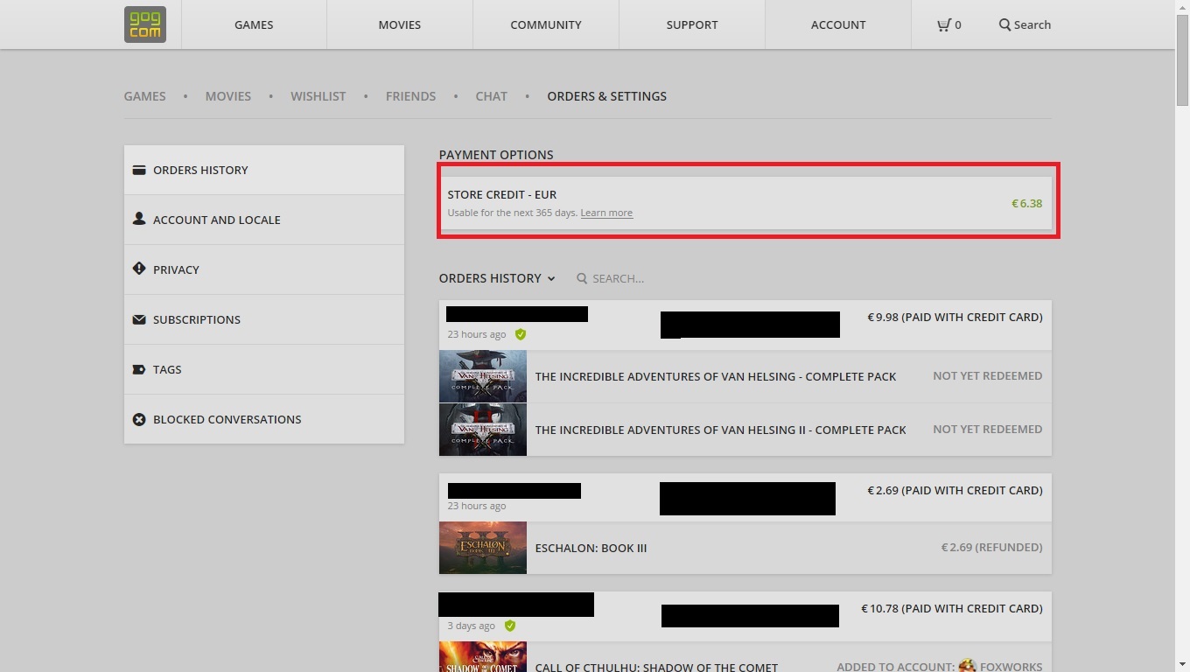The height and width of the screenshot is (672, 1190).
Task: Switch to the Games account tab
Action: pos(145,96)
